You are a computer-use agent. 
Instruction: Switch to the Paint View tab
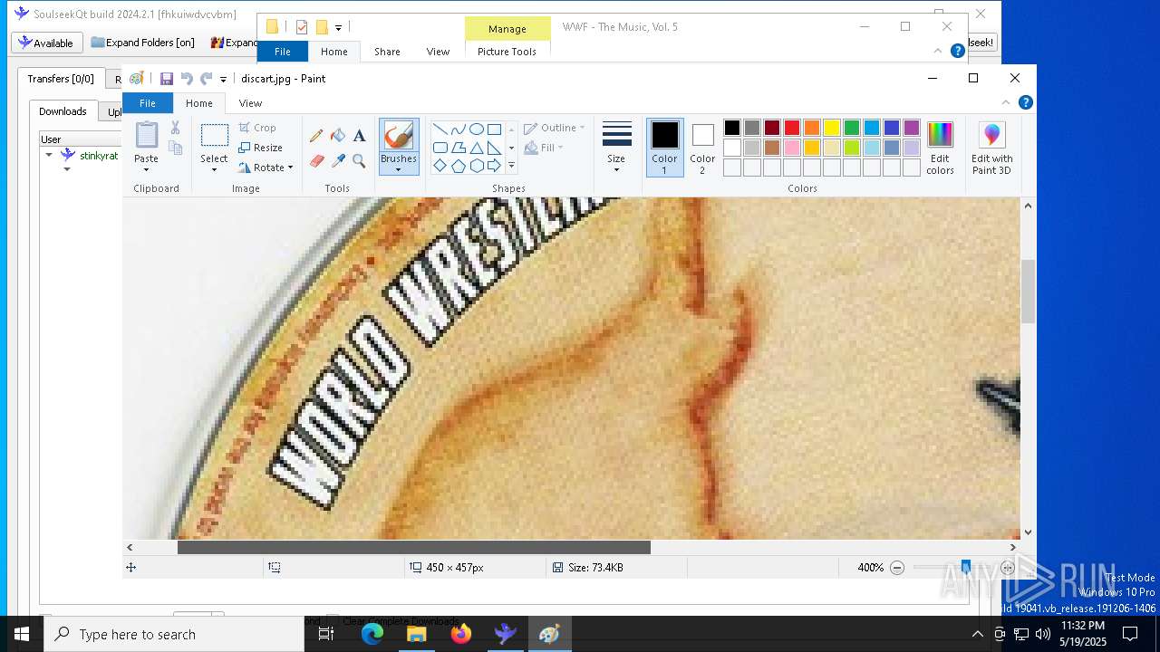click(x=250, y=103)
